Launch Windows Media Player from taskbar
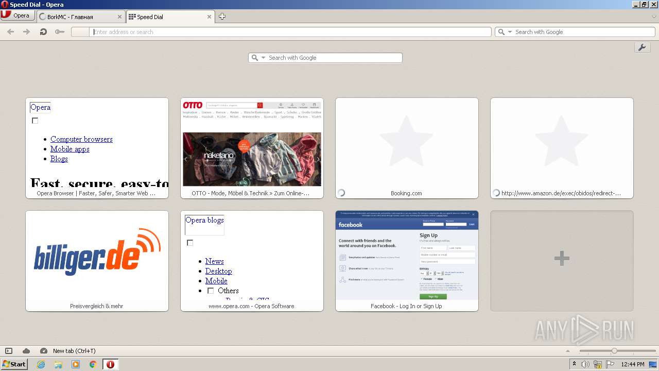This screenshot has width=659, height=371. pos(76,364)
